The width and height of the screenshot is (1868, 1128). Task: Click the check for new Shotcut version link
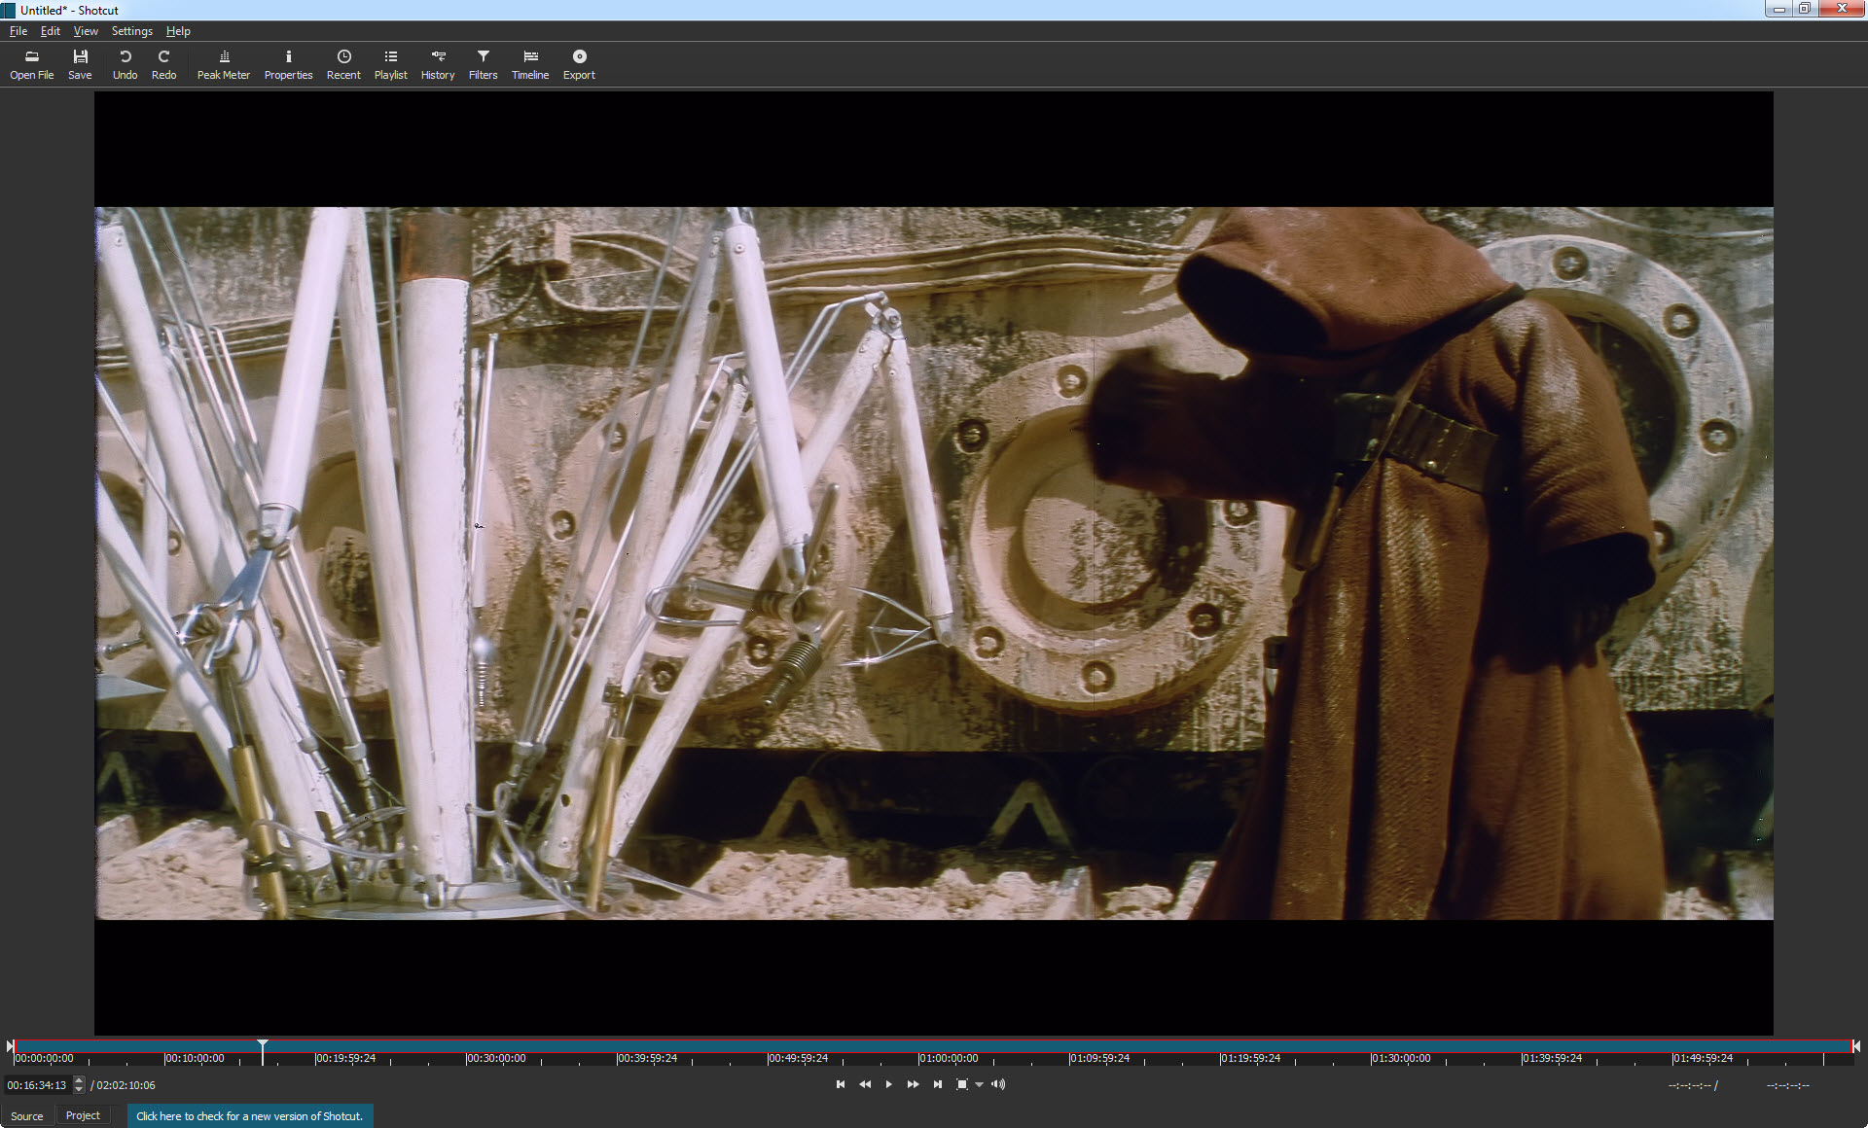click(249, 1116)
